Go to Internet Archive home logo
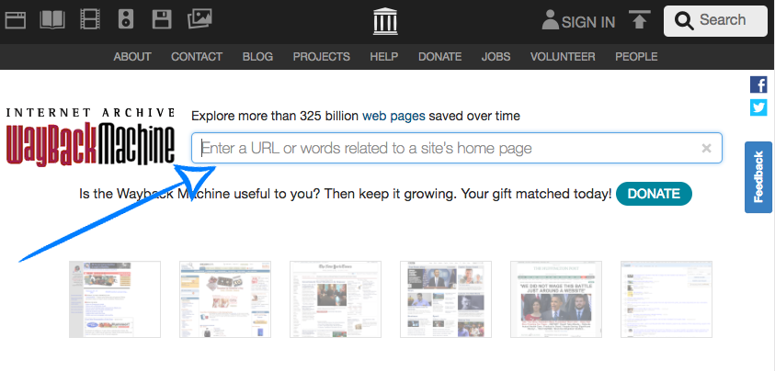 (385, 22)
